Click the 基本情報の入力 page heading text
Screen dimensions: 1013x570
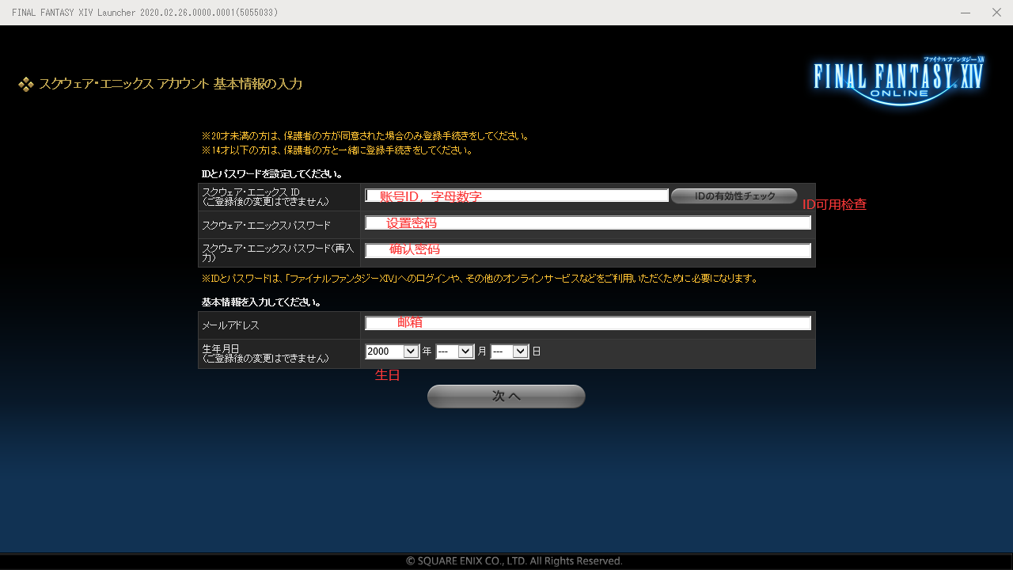click(x=258, y=84)
